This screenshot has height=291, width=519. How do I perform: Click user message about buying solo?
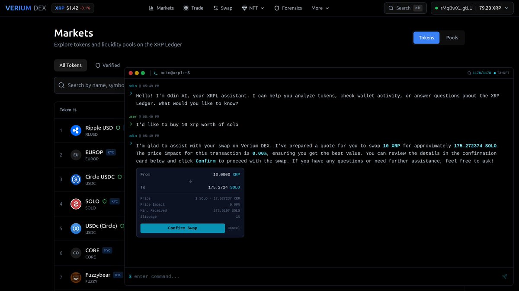pos(187,125)
